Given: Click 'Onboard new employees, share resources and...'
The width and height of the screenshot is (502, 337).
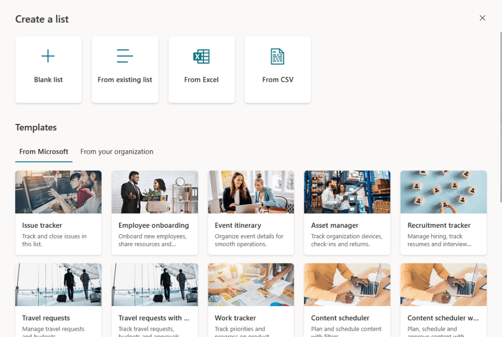Looking at the screenshot, I should tap(152, 240).
